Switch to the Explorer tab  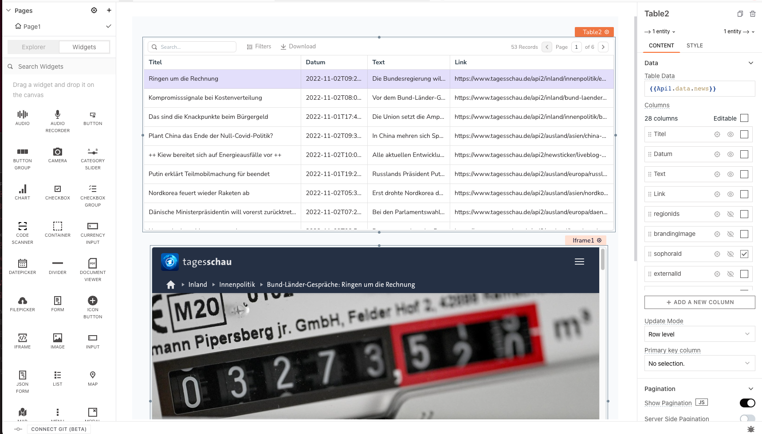[x=34, y=47]
